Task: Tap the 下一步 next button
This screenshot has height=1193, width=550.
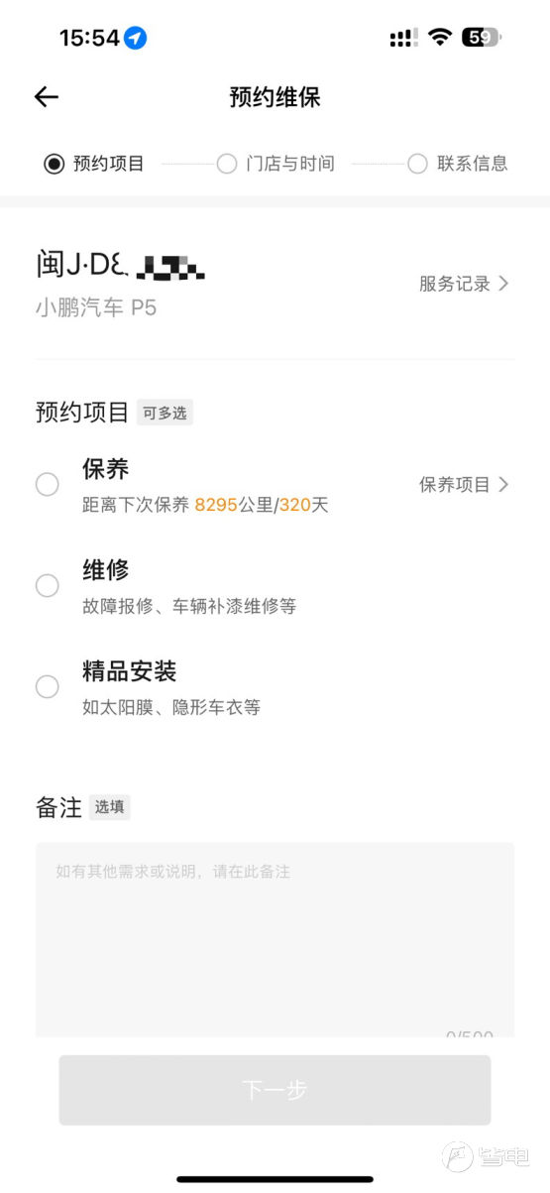Action: (275, 1090)
